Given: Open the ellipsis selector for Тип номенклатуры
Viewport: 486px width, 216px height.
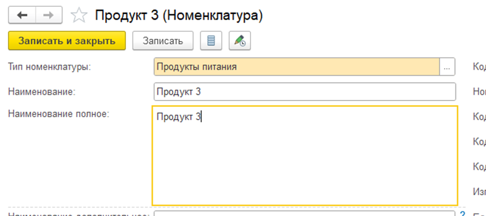Looking at the screenshot, I should pyautogui.click(x=447, y=66).
